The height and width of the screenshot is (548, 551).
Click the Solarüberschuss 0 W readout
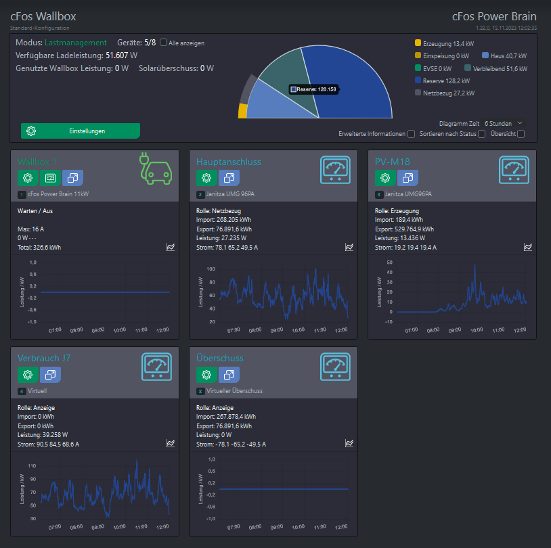click(176, 68)
